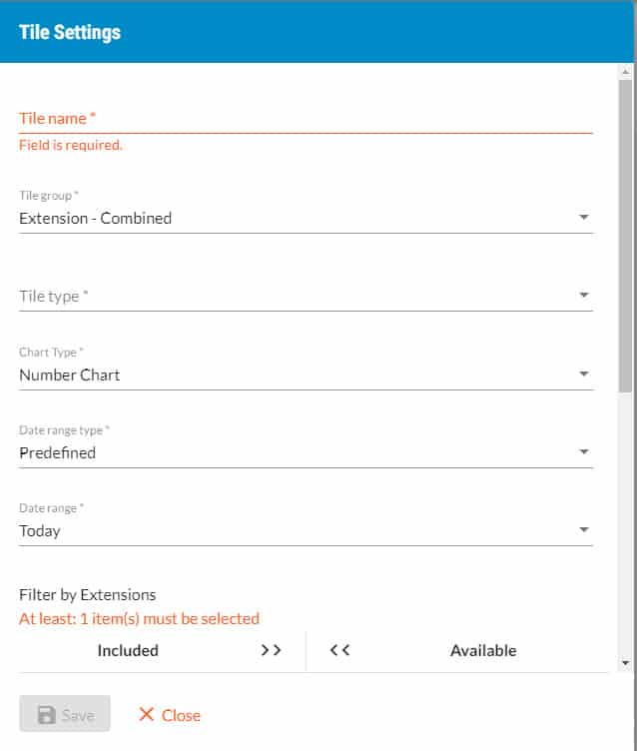Open the Tile type dropdown arrow

[x=584, y=296]
